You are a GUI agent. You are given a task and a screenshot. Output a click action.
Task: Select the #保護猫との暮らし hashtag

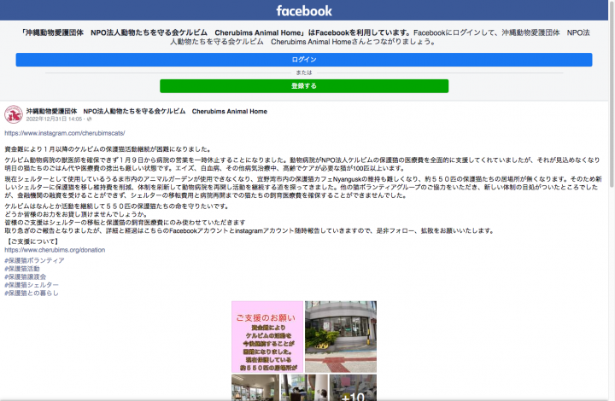point(32,293)
